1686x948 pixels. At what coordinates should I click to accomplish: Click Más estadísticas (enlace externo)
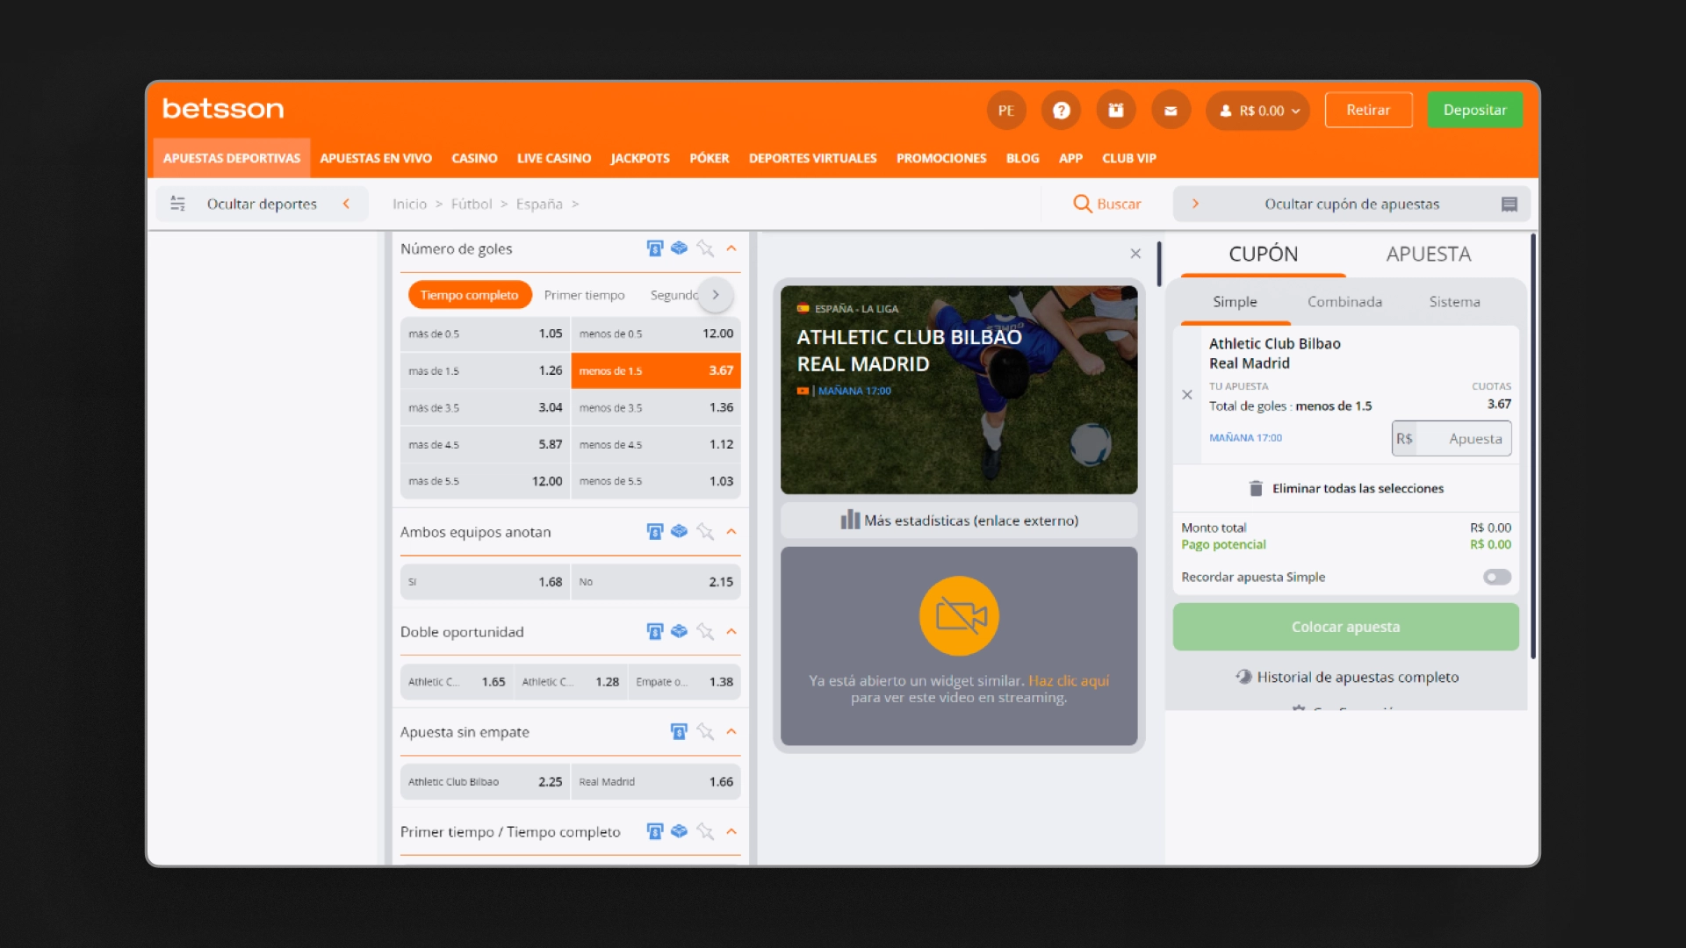(x=959, y=521)
